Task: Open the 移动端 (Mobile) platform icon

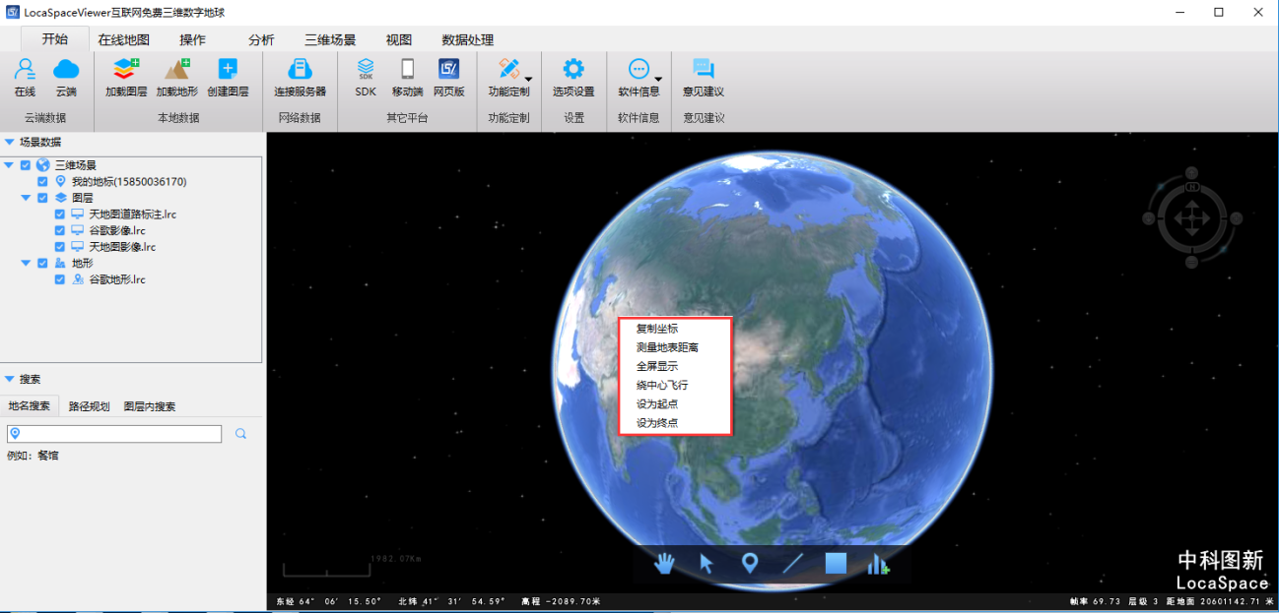Action: pos(408,70)
